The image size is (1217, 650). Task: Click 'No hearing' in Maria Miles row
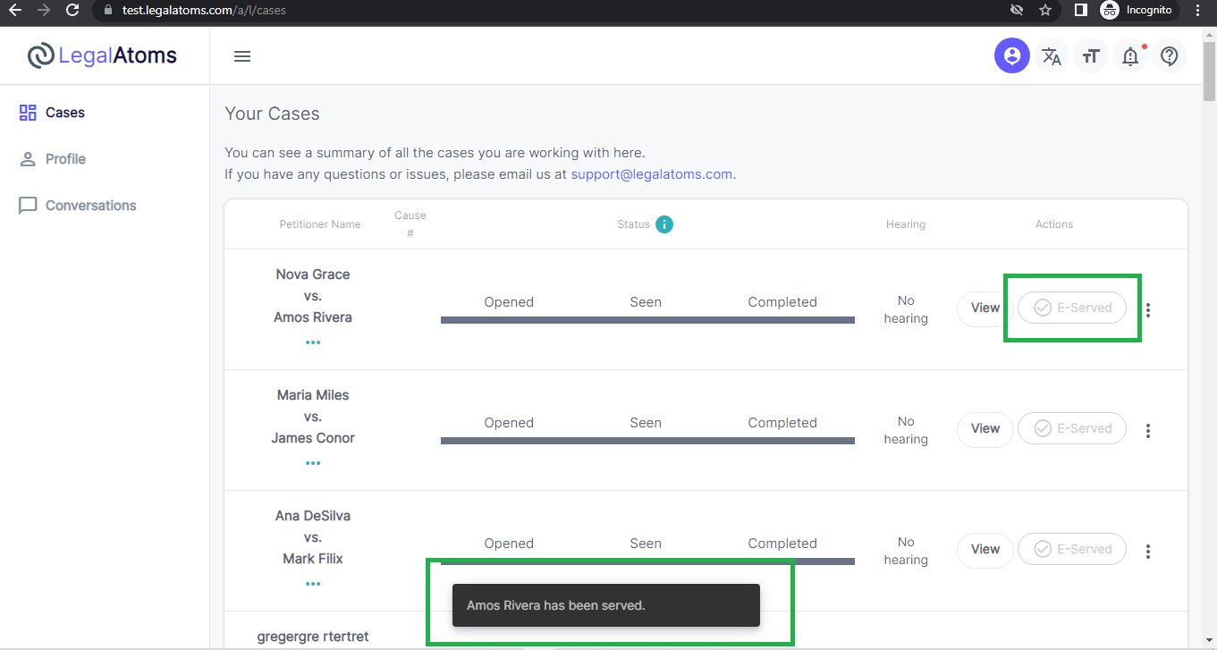(x=906, y=430)
